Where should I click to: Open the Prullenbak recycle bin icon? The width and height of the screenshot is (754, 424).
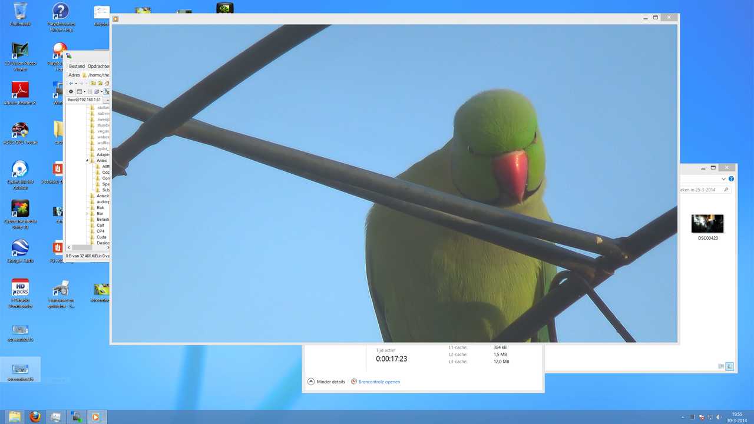(20, 15)
